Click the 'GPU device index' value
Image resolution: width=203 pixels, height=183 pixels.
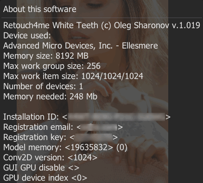point(79,178)
